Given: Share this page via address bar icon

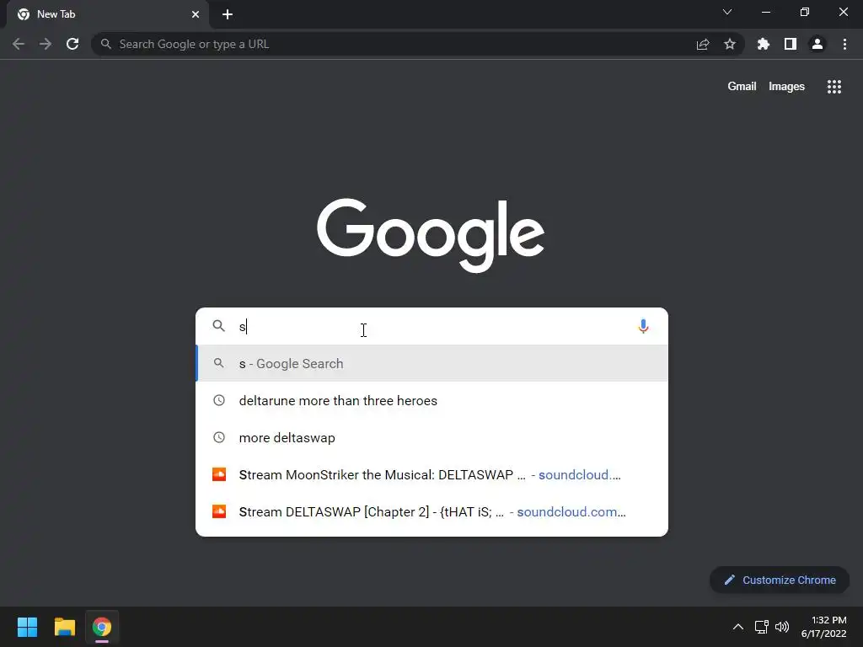Looking at the screenshot, I should (x=703, y=44).
